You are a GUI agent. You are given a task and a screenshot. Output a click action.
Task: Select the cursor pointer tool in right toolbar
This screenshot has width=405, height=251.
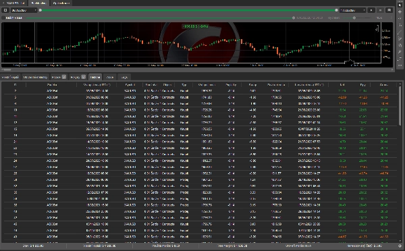point(400,5)
